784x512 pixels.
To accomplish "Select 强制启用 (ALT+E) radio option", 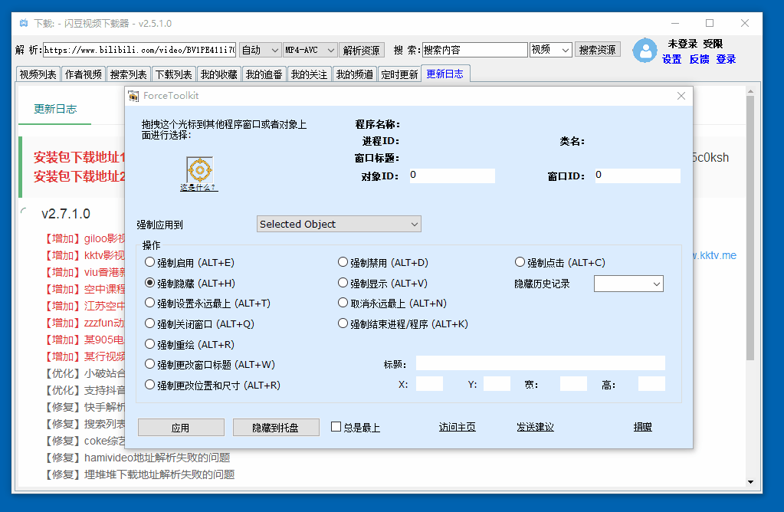I will click(150, 263).
